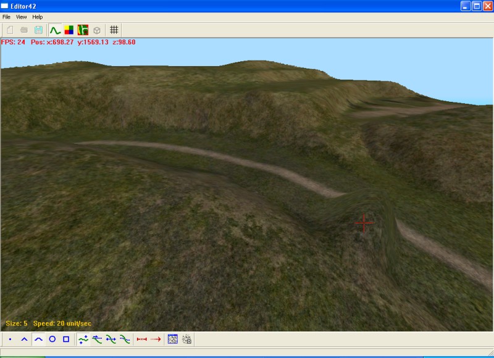Click the noise pattern generator icon

click(173, 339)
